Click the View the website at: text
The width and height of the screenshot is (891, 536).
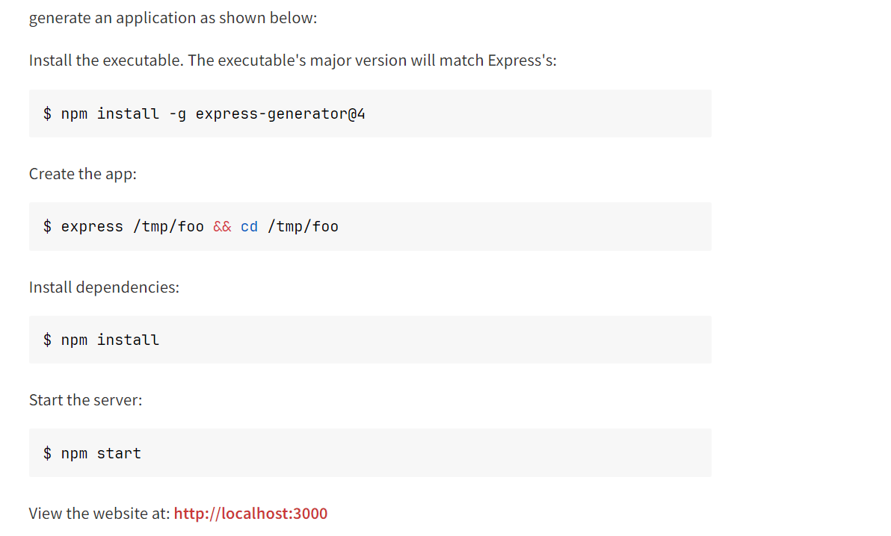point(99,514)
